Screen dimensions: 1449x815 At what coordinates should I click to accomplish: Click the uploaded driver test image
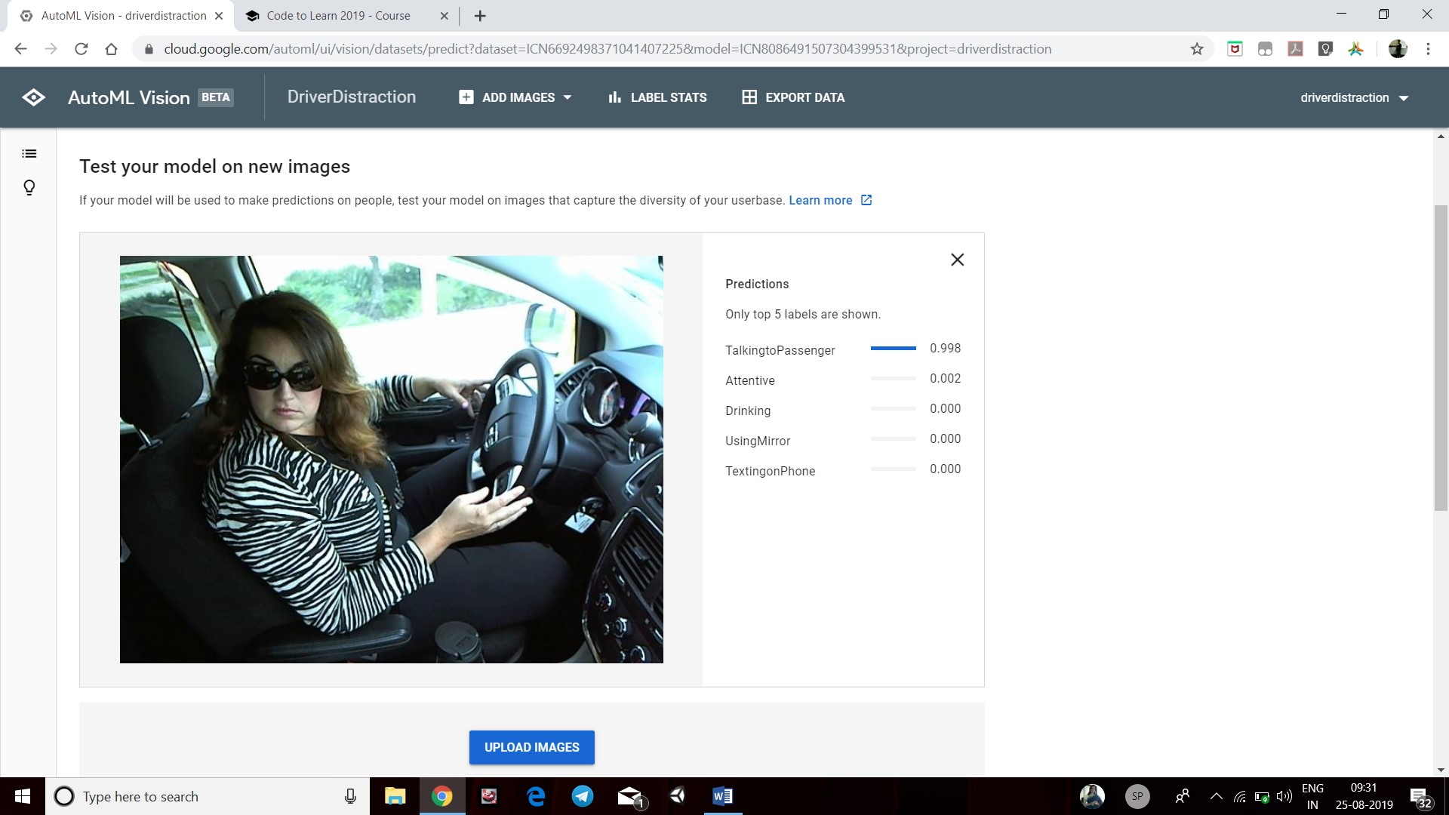pyautogui.click(x=391, y=459)
